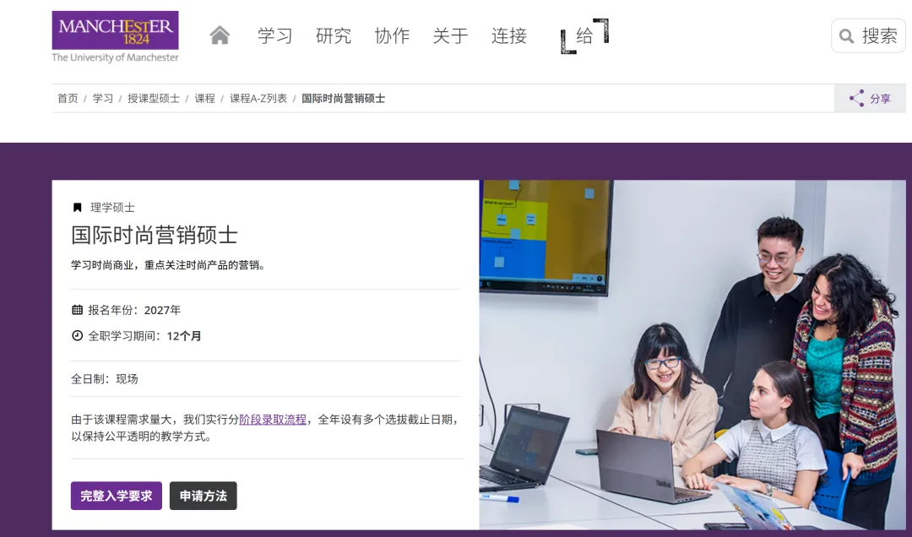Click the University of Manchester logo
The image size is (912, 537).
click(115, 36)
